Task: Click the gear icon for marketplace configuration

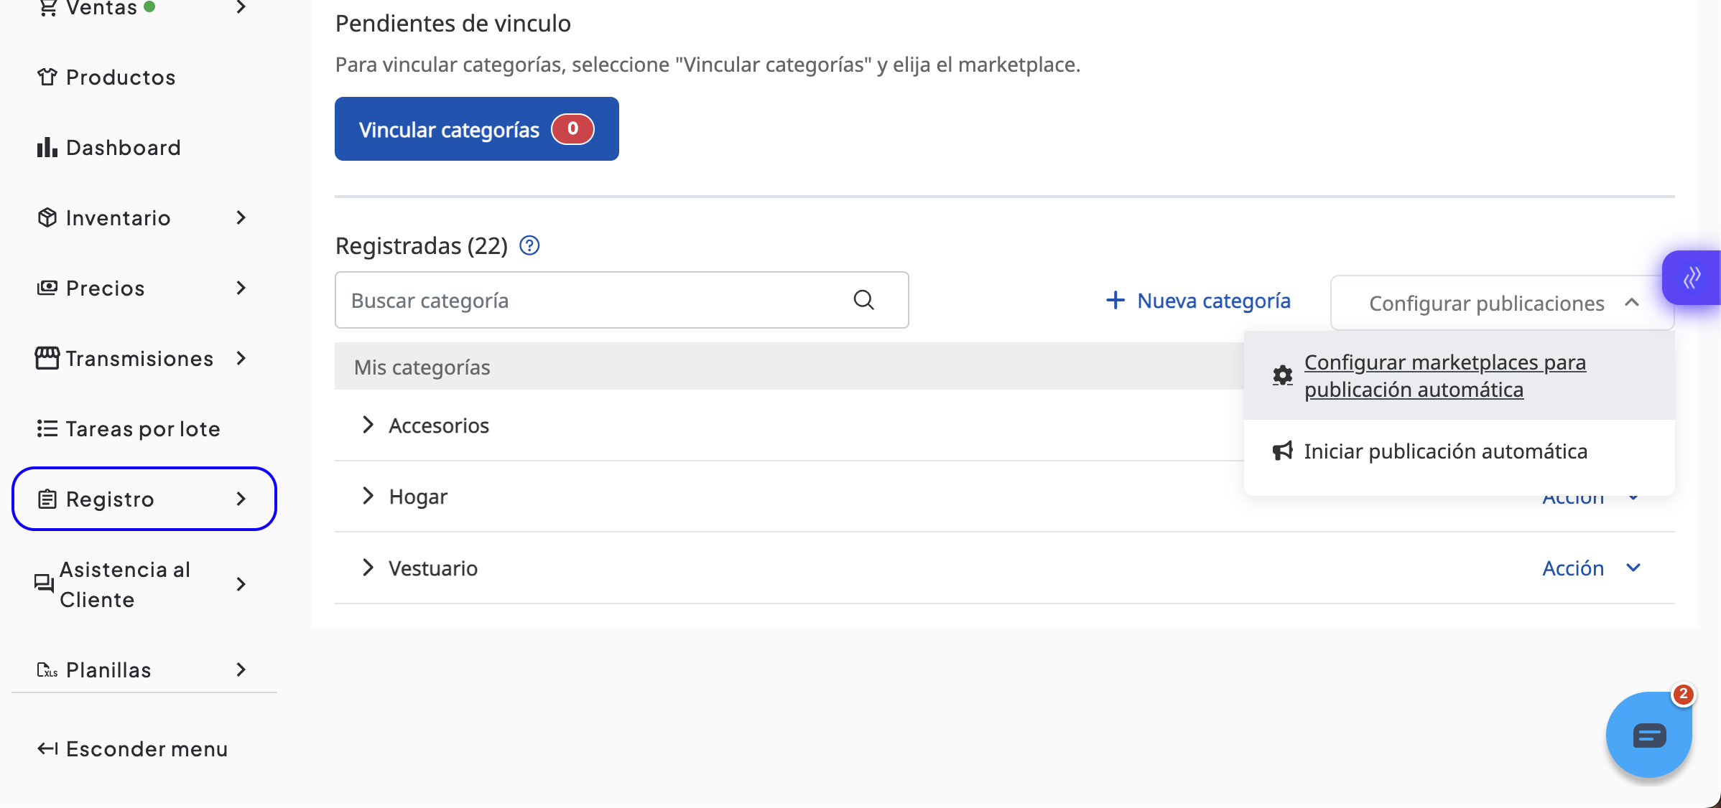Action: pyautogui.click(x=1282, y=375)
